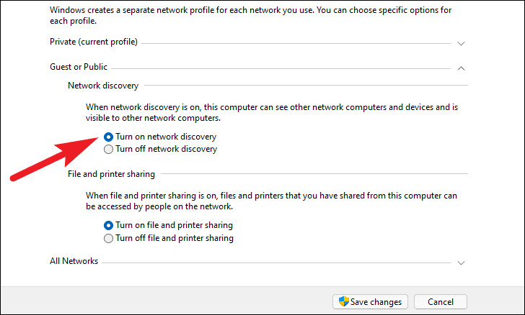Click the 'Turn off network discovery' label text
This screenshot has height=315, width=525.
pyautogui.click(x=167, y=149)
